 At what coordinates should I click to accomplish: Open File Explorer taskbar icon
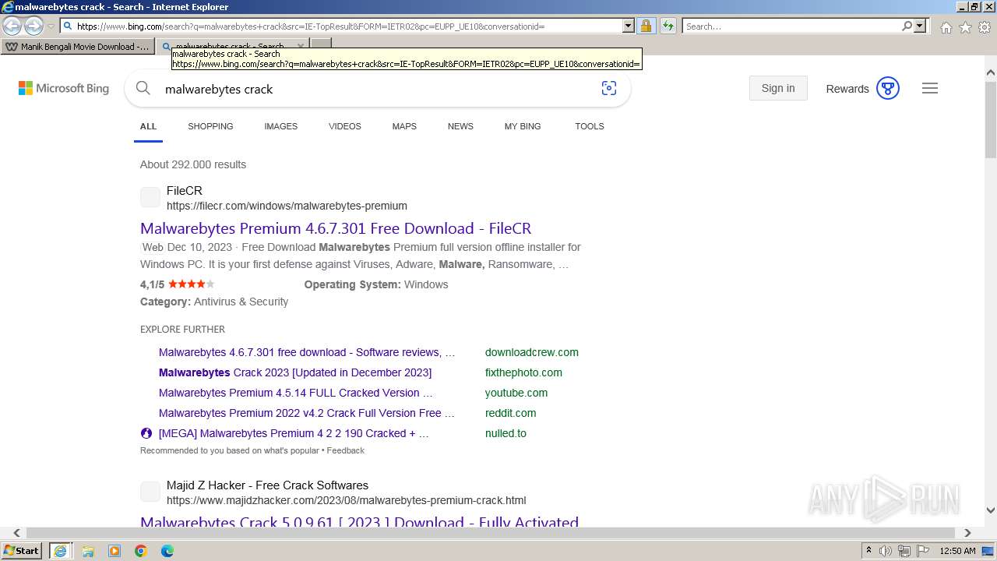coord(88,551)
